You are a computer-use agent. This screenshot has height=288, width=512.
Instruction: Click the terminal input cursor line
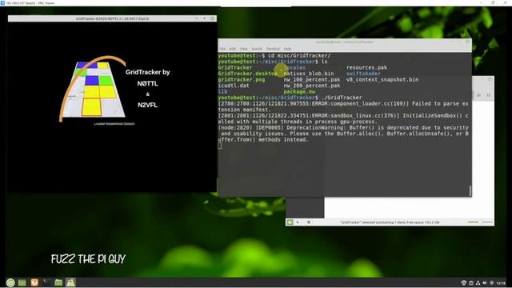(220, 146)
